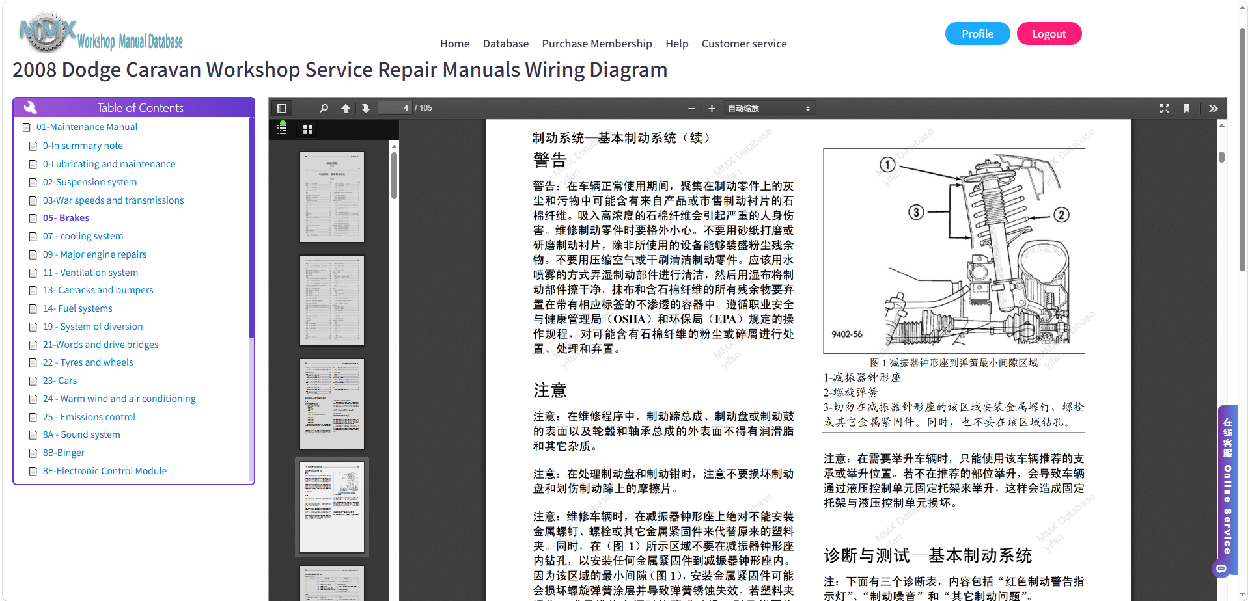This screenshot has width=1250, height=601.
Task: Select the highlighted fourth page thumbnail
Action: click(x=332, y=507)
